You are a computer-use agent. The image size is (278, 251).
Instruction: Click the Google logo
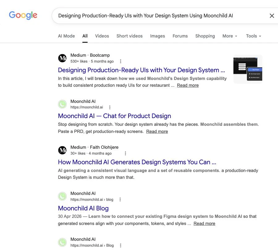click(x=23, y=15)
